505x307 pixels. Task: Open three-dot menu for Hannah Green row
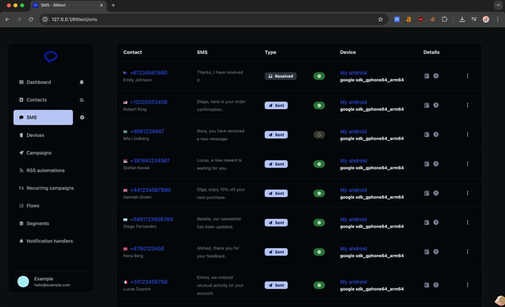pos(467,193)
